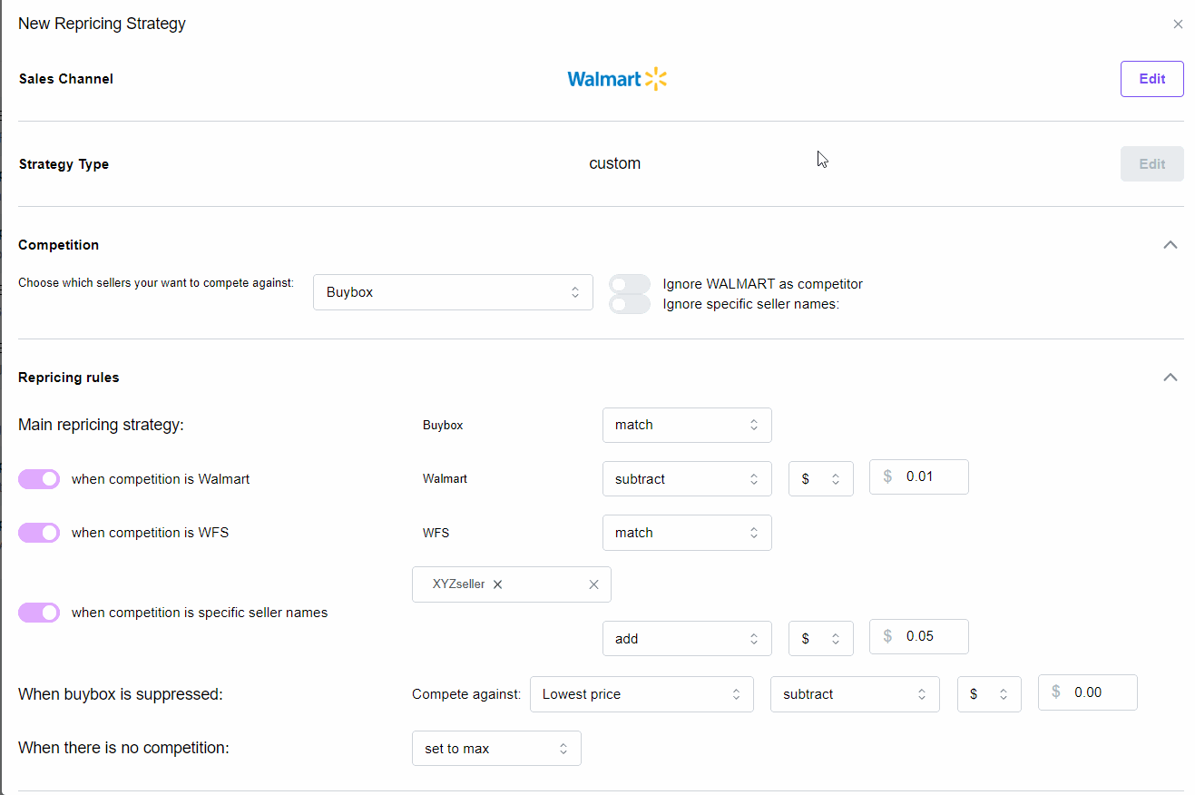Toggle Ignore WALMART as competitor

630,284
